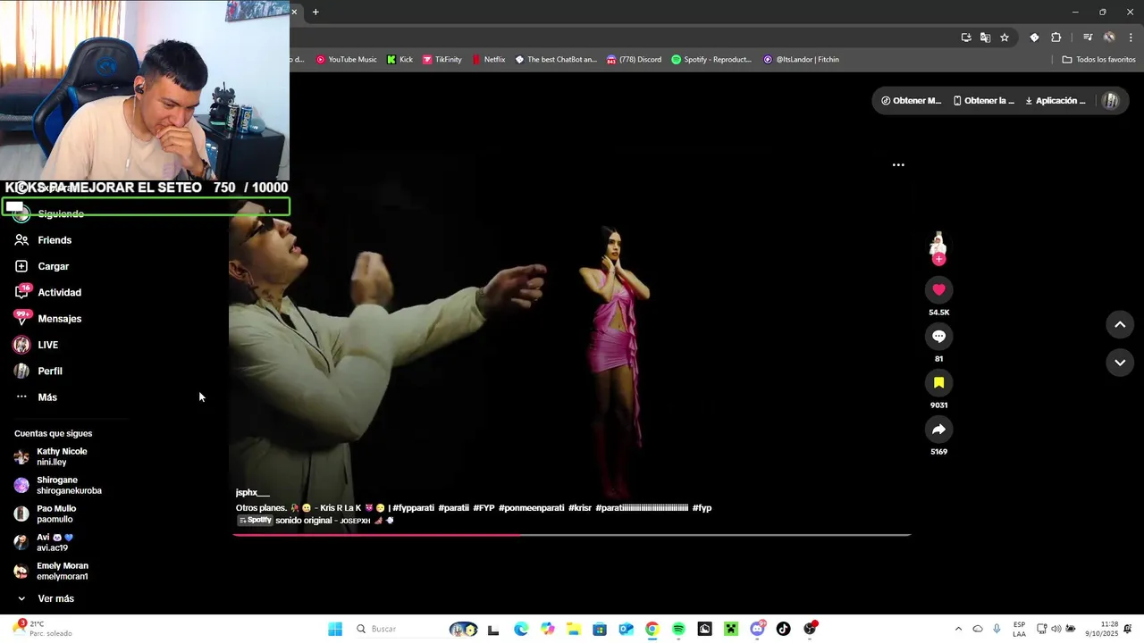Click the #fypparati hashtag

point(413,508)
